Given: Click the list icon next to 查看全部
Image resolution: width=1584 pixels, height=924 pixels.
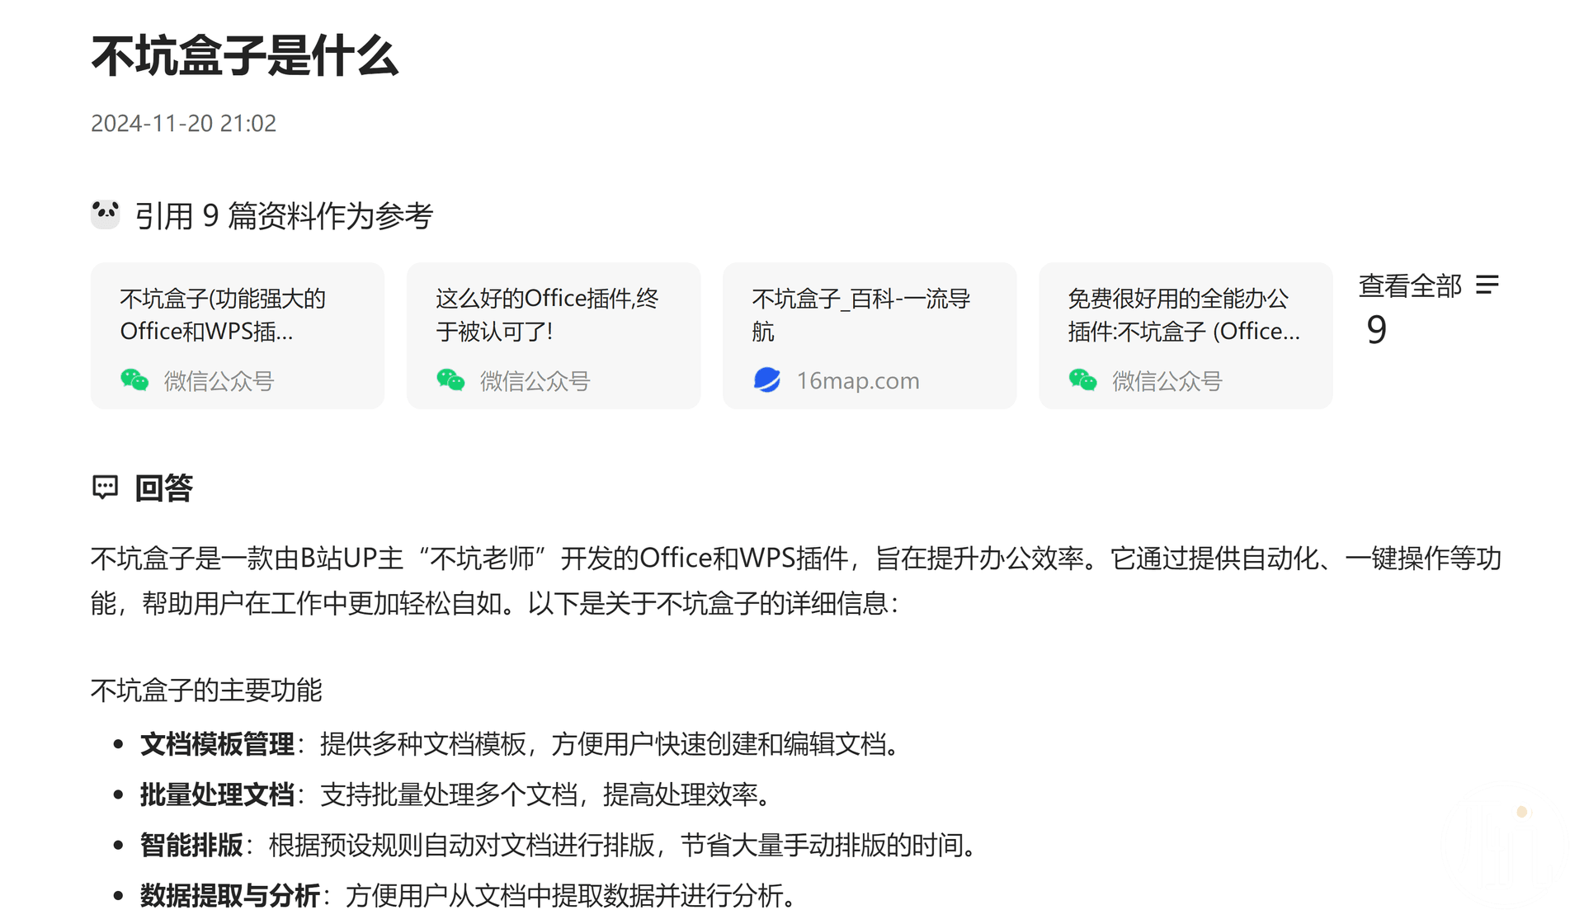Looking at the screenshot, I should coord(1487,285).
